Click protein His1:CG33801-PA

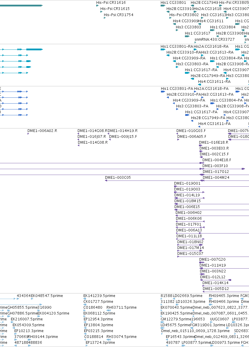[177, 89]
